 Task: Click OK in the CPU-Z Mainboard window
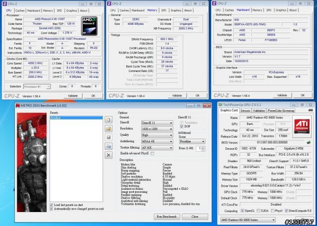(x=303, y=95)
